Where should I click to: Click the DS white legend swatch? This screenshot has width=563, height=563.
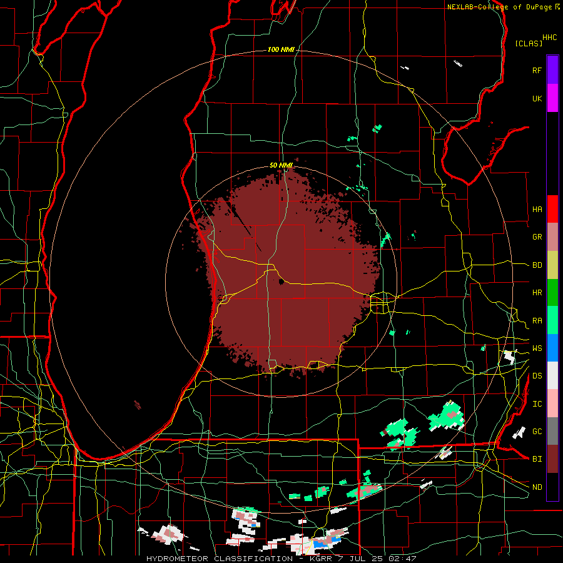coord(552,375)
